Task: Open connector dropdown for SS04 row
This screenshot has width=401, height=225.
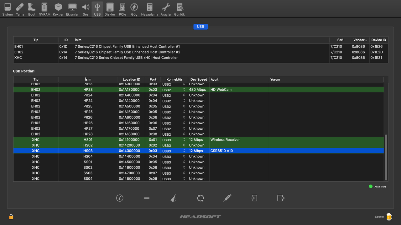Action: coord(184,179)
